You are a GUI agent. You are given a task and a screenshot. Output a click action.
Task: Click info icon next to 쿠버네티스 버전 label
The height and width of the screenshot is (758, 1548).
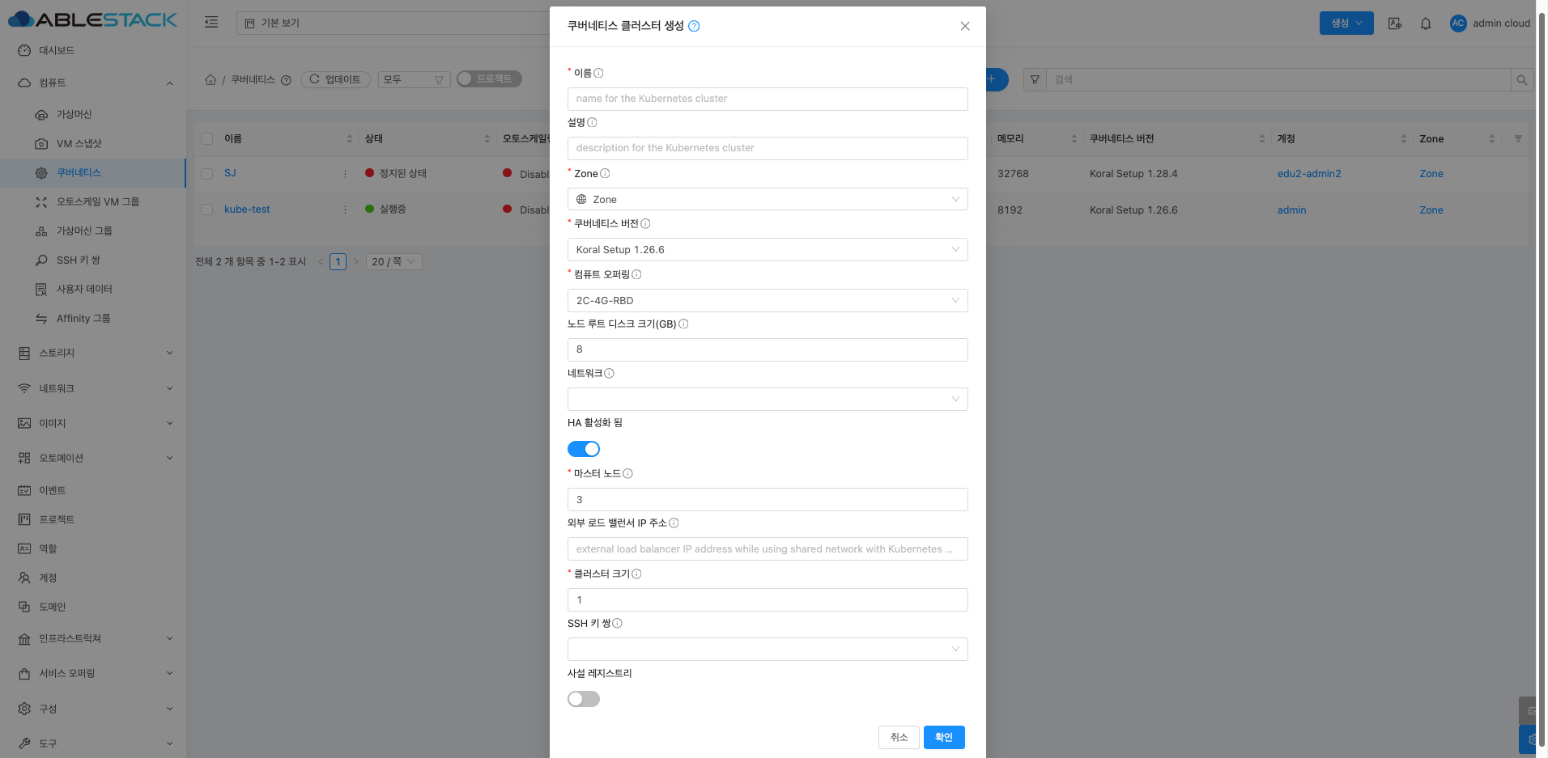point(645,223)
